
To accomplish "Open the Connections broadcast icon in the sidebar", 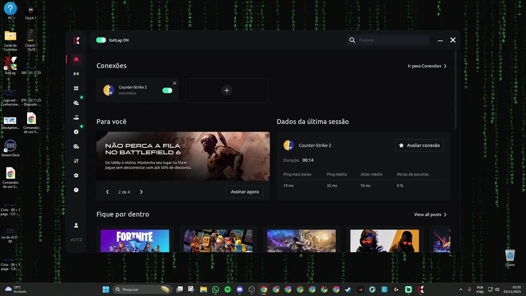I will tap(76, 74).
